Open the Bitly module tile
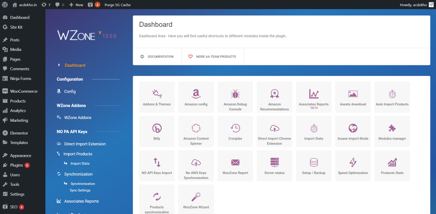Screen dimensions: 436x214 (x=157, y=131)
